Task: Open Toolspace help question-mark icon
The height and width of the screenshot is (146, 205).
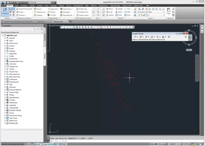Action: point(41,29)
